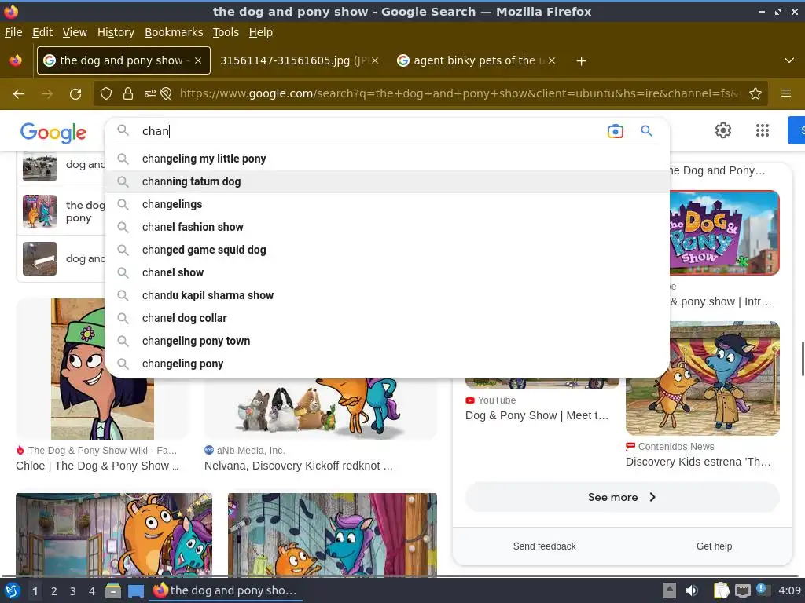Close the 31561147-31561605.jpg tab
This screenshot has height=603, width=805.
tap(375, 60)
